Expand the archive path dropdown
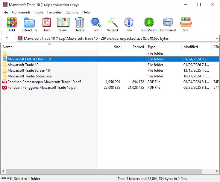 point(217,38)
